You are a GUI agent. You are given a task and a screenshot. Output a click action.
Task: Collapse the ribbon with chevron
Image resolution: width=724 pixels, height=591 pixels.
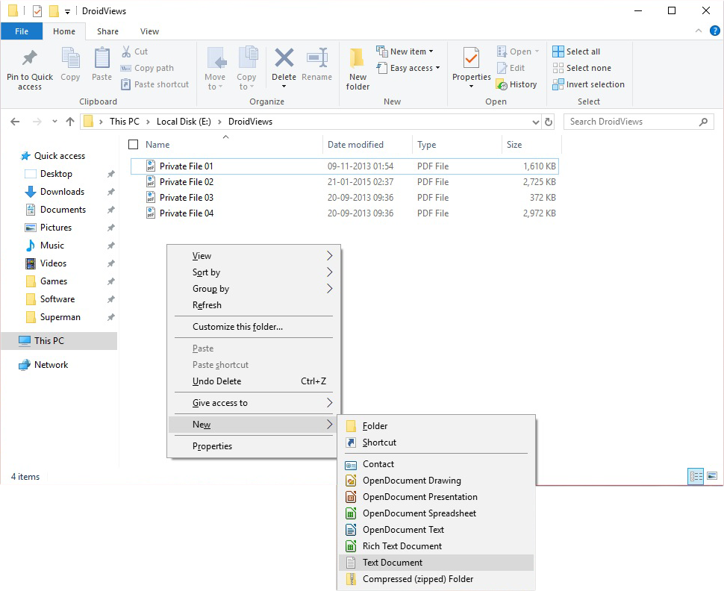(699, 31)
